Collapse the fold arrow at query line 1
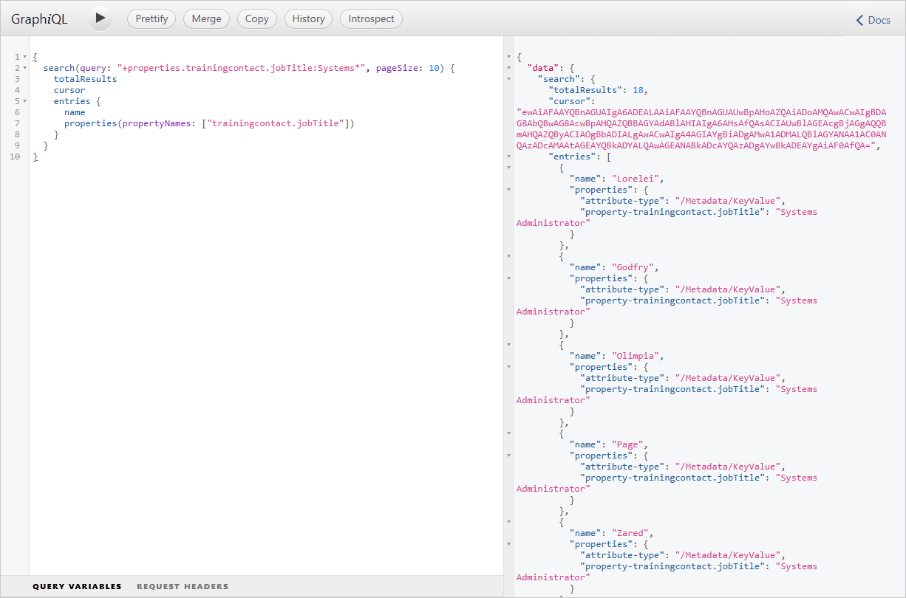The height and width of the screenshot is (598, 906). coord(24,57)
